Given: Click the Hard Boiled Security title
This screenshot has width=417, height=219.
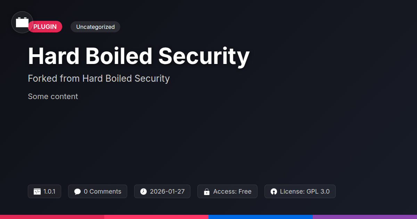Looking at the screenshot, I should 139,56.
